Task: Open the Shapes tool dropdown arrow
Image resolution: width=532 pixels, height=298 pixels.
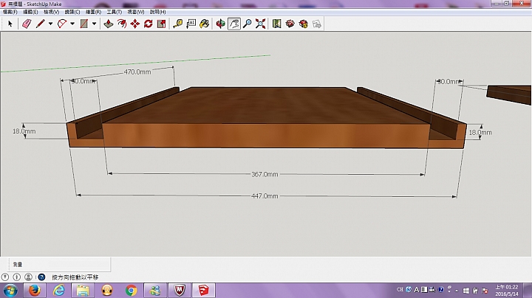Action: (x=95, y=24)
